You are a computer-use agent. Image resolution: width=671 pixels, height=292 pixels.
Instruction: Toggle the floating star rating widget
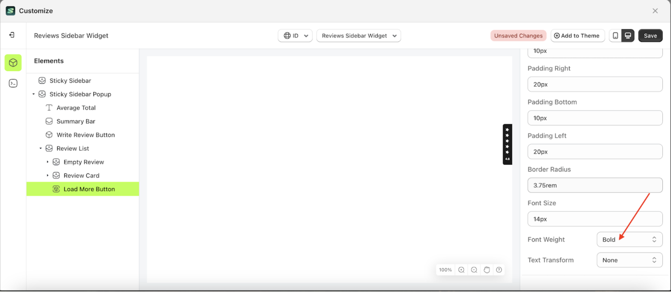tap(507, 145)
